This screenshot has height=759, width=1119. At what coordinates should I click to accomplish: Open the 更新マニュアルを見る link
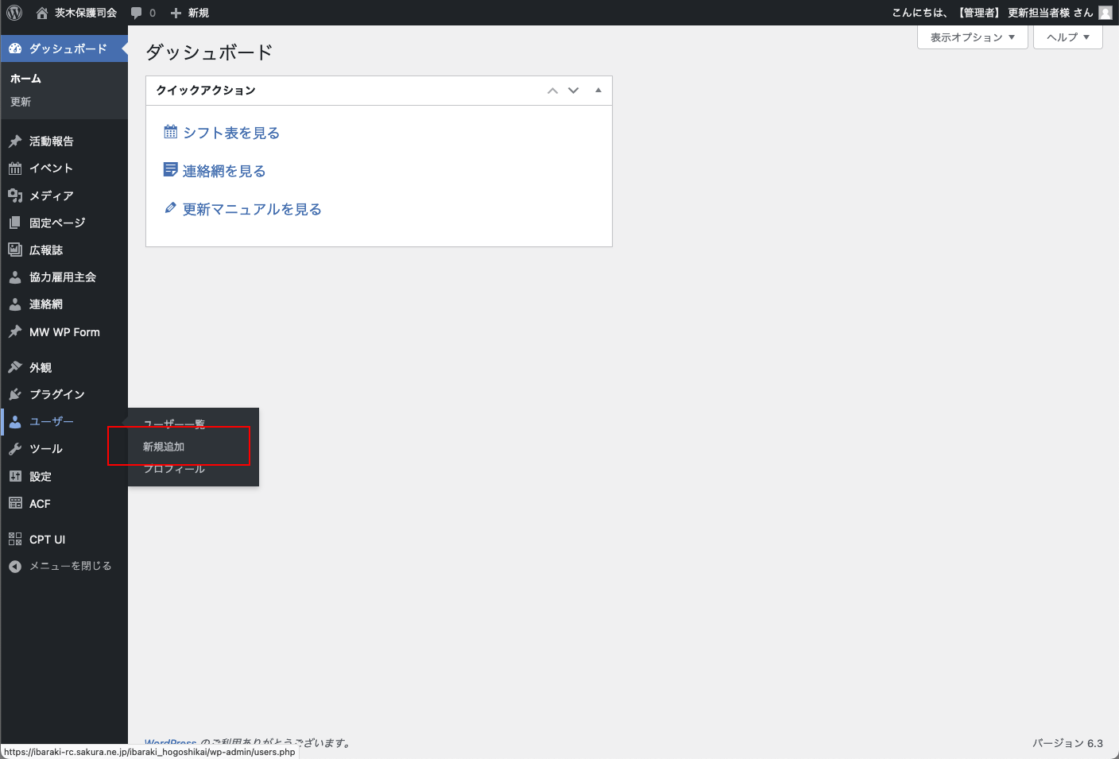(x=251, y=209)
